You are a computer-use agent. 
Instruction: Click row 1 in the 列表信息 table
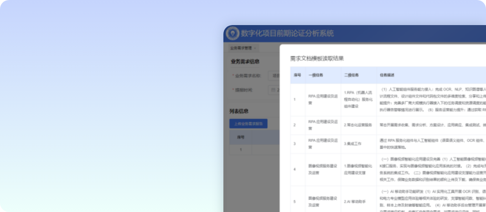242,149
